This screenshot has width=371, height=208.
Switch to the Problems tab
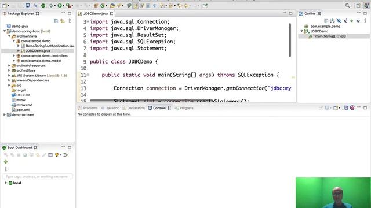pyautogui.click(x=88, y=108)
